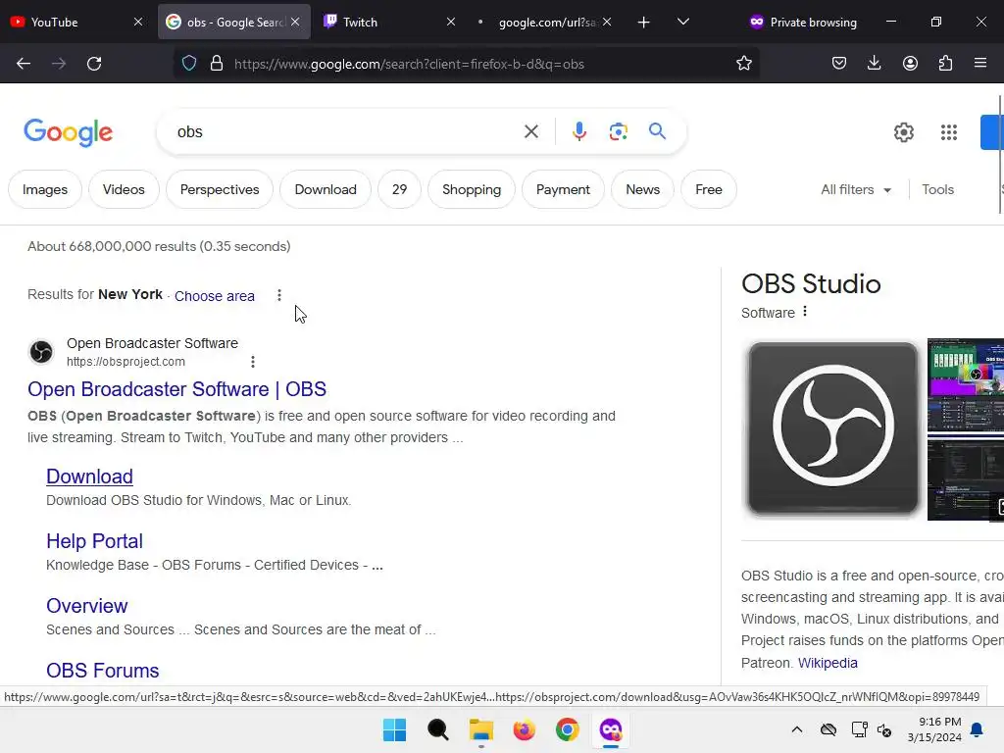Screen dimensions: 1004x753
Task: Filter results by Images
Action: pyautogui.click(x=45, y=189)
